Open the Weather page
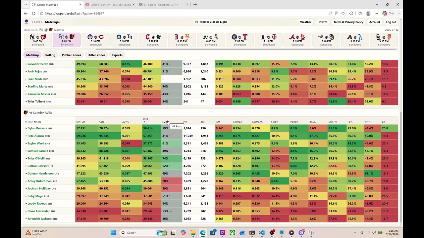 [x=306, y=22]
